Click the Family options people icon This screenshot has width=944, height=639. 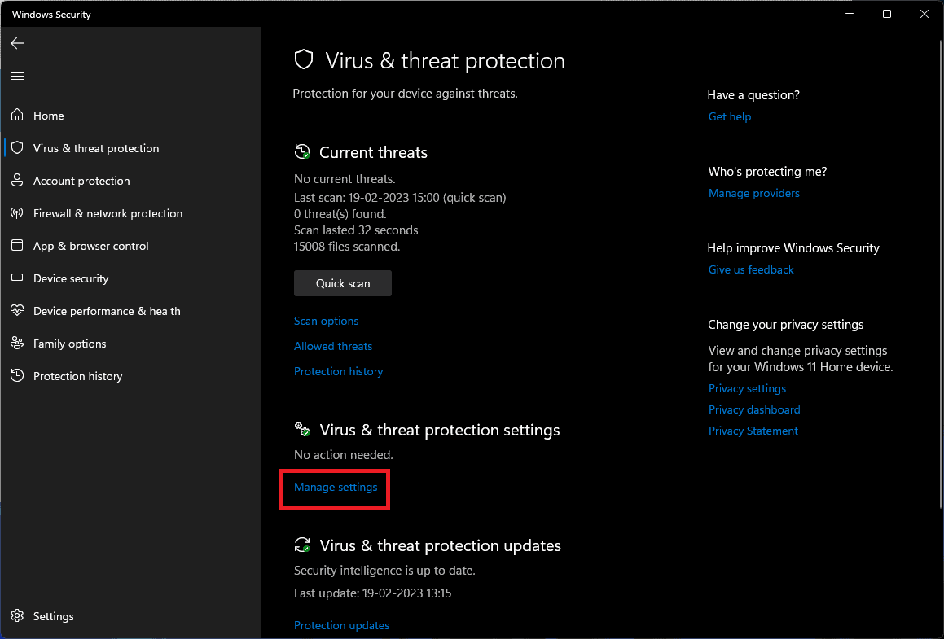pos(17,344)
